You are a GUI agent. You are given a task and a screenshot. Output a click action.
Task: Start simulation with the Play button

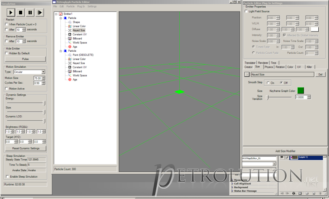(x=11, y=13)
